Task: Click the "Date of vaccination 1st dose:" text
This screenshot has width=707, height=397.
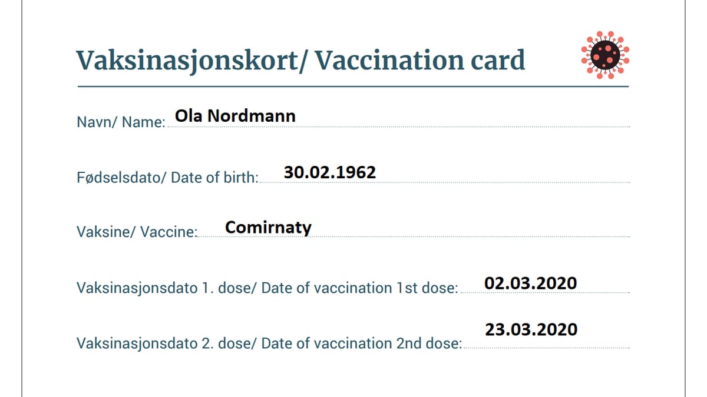Action: click(359, 288)
